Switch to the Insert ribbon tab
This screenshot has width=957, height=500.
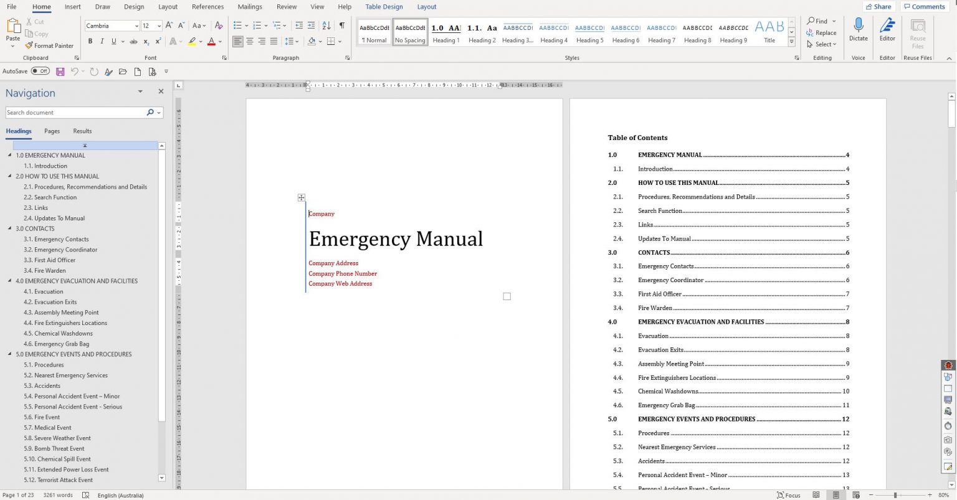(72, 7)
